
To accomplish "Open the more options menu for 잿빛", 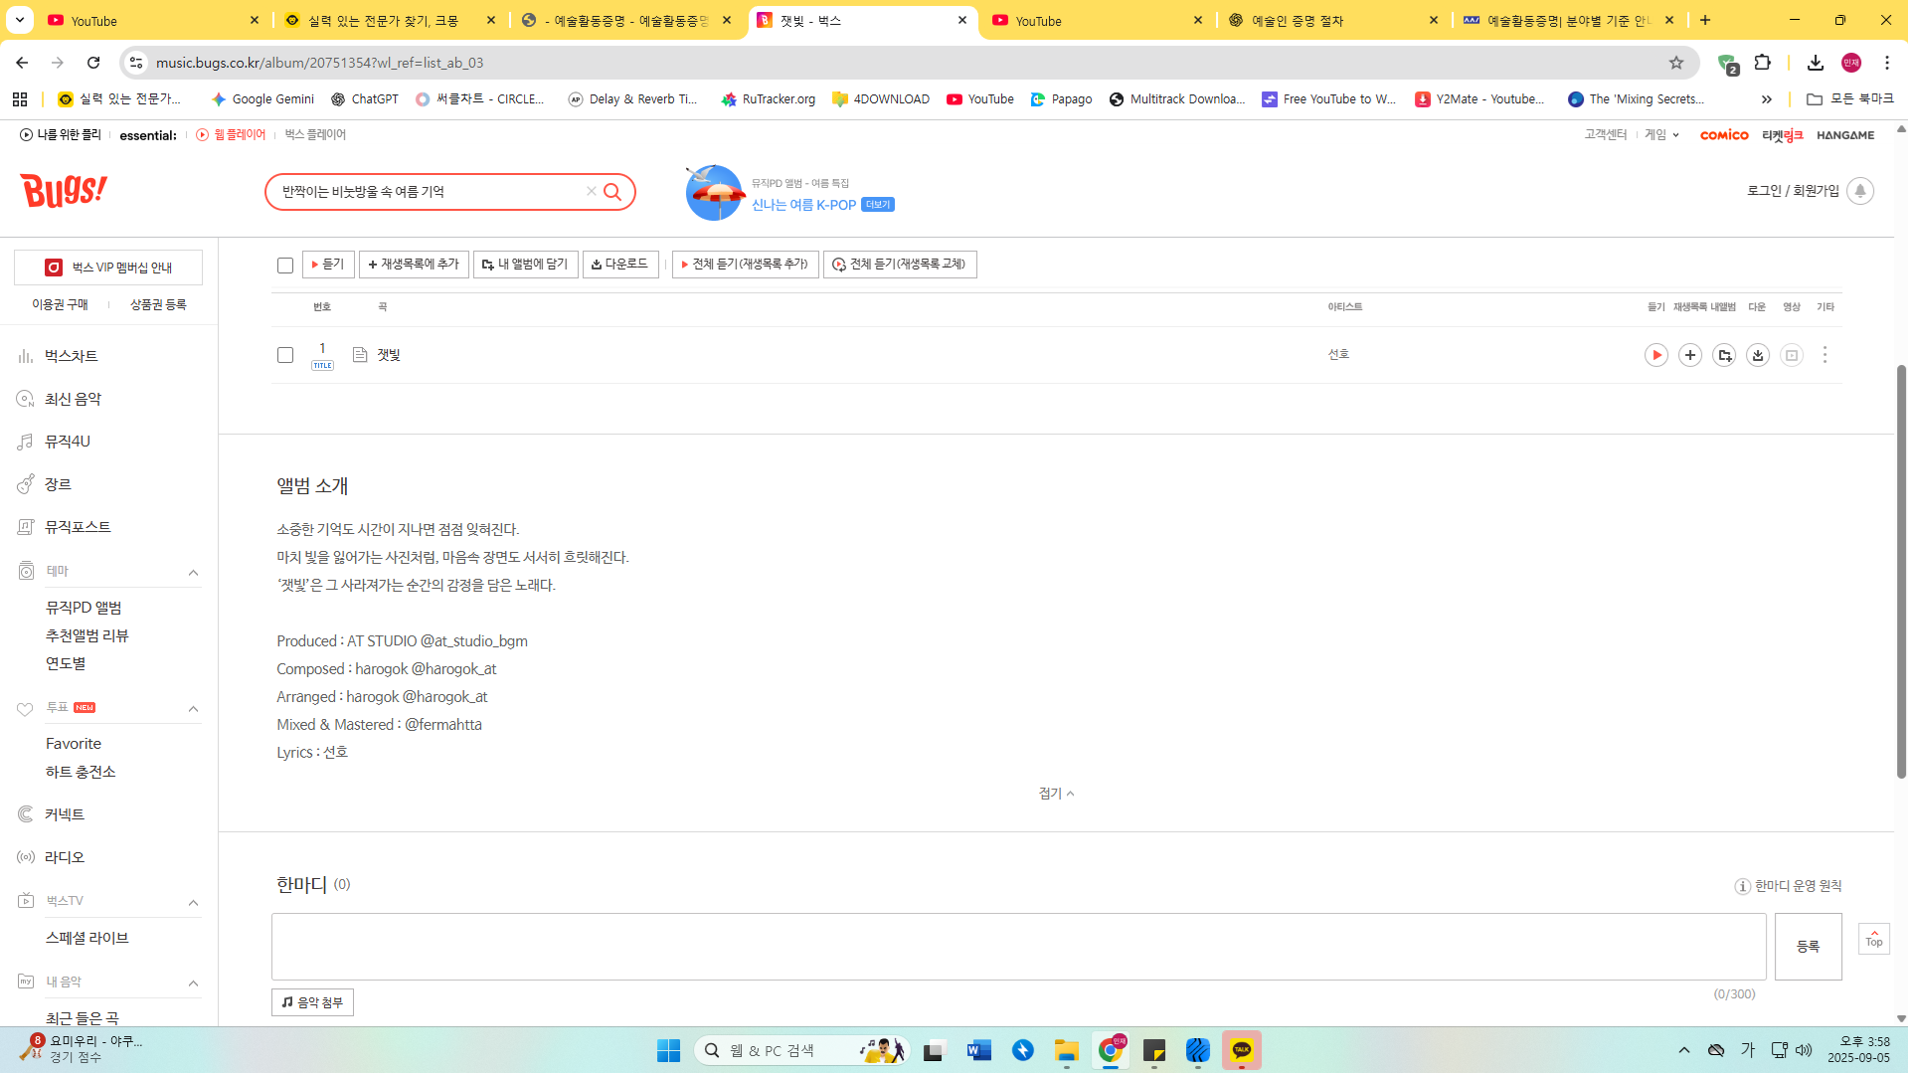I will coord(1824,355).
